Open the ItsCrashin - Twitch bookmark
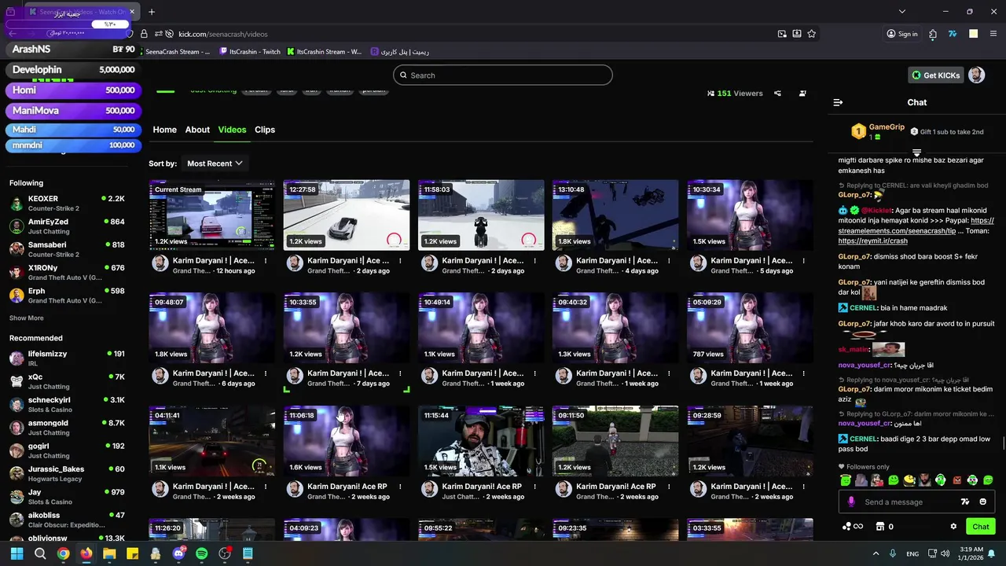Image resolution: width=1006 pixels, height=566 pixels. [x=250, y=52]
